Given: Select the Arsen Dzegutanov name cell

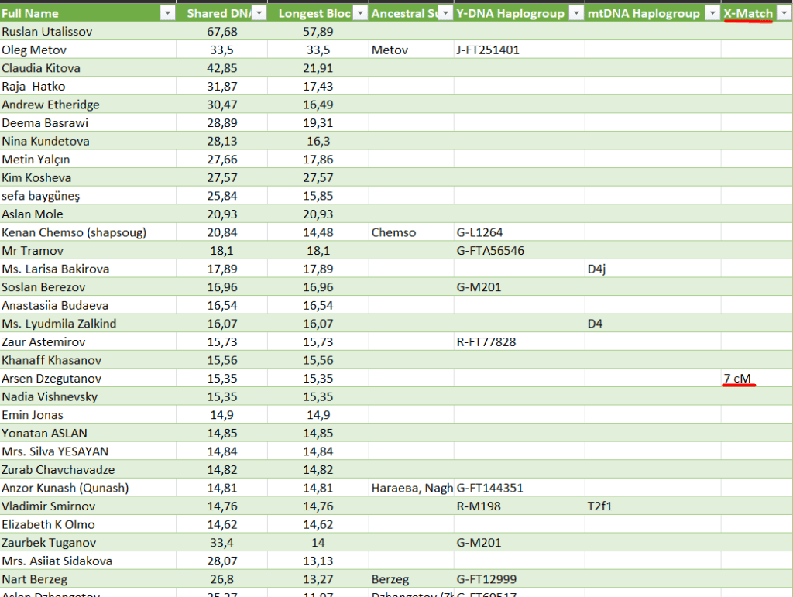Looking at the screenshot, I should tap(52, 379).
